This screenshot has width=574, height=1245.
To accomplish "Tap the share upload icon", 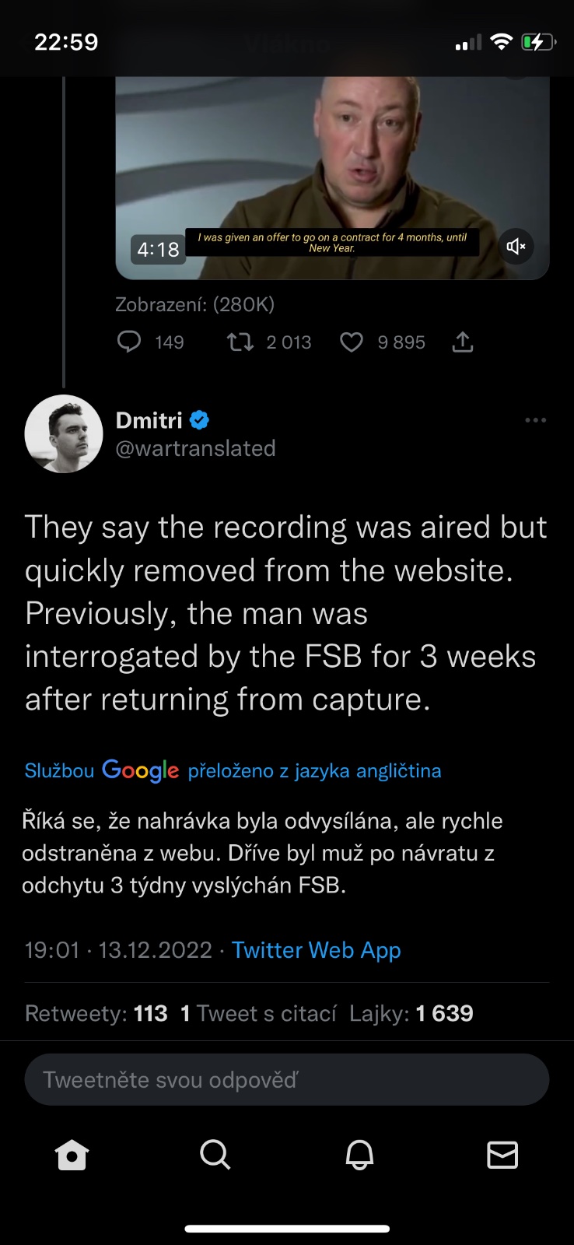I will coord(463,342).
